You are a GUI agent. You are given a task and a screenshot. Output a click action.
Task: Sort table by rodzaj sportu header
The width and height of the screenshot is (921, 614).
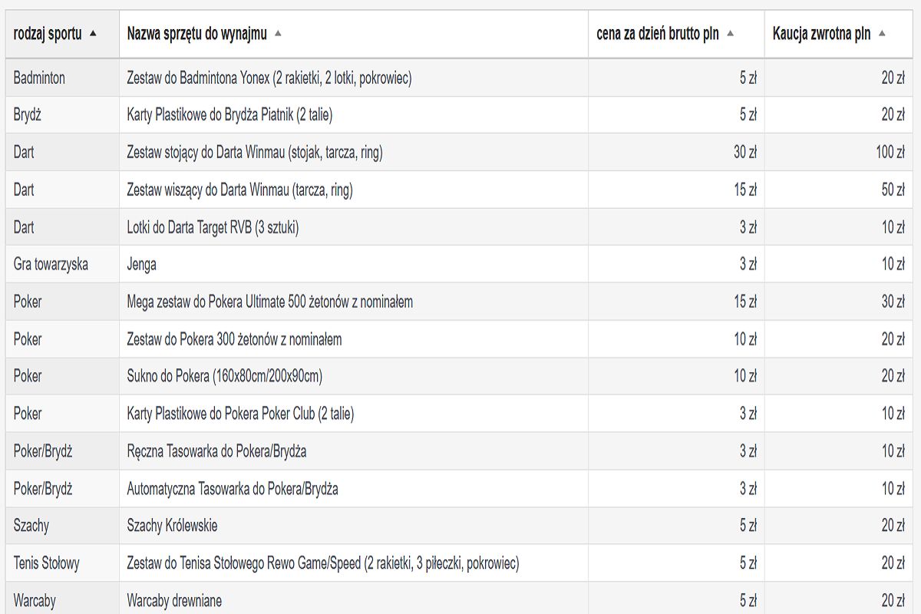[x=48, y=34]
